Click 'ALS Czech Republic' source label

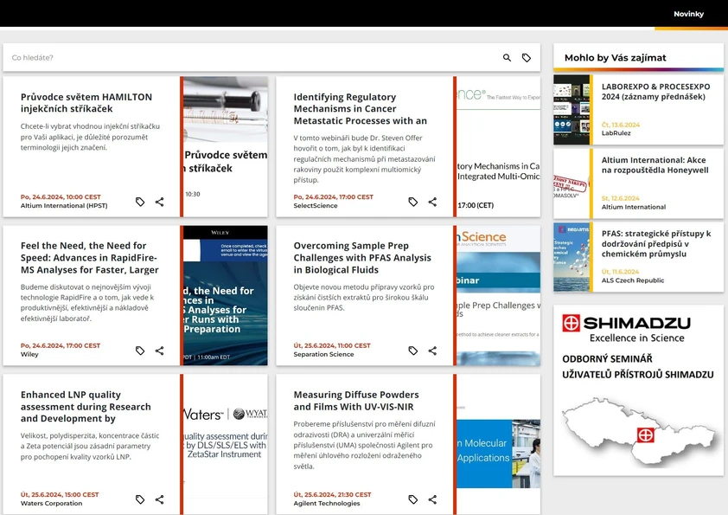(633, 280)
